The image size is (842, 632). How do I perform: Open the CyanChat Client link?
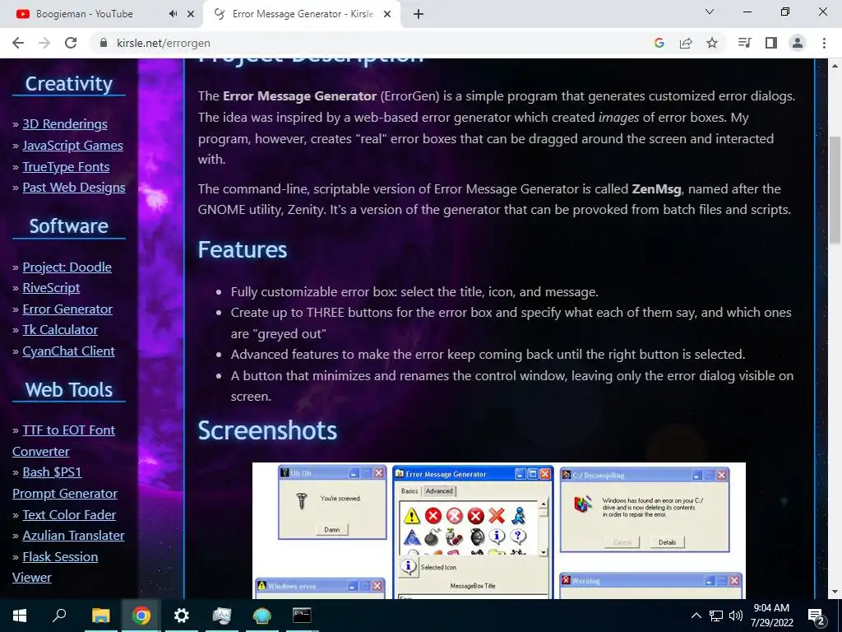(69, 351)
